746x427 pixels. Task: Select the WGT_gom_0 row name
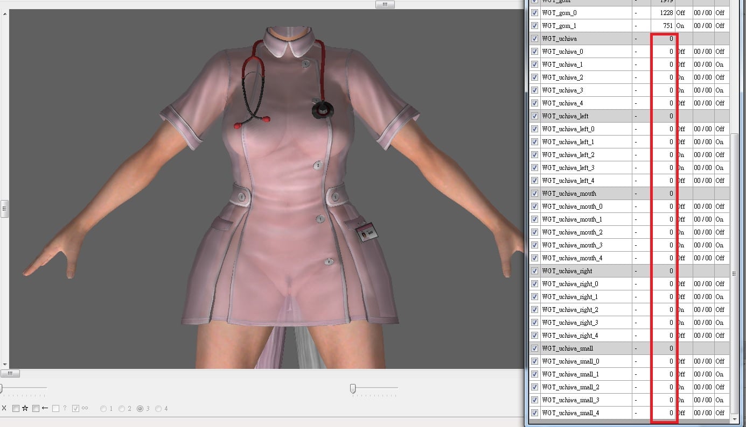coord(559,13)
